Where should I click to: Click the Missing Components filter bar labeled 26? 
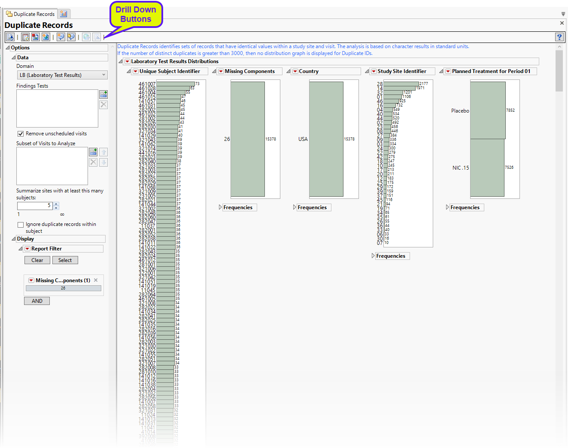tap(63, 288)
